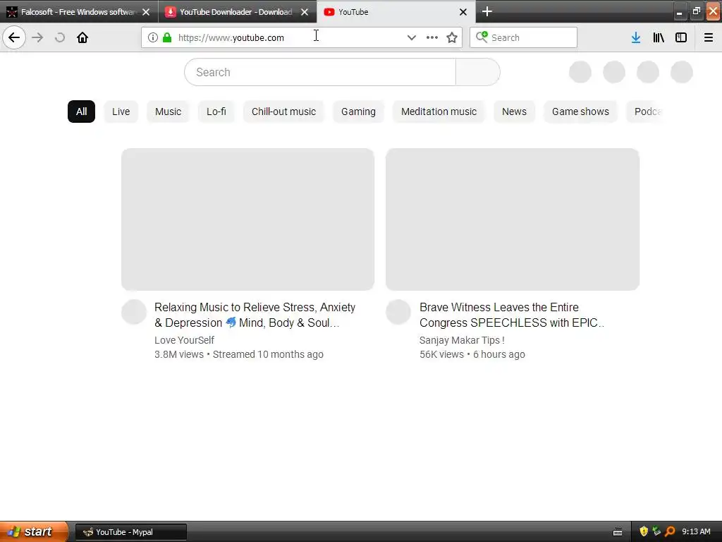This screenshot has width=722, height=542.
Task: Click the Sanjay Makar Tips channel avatar
Action: pos(398,312)
